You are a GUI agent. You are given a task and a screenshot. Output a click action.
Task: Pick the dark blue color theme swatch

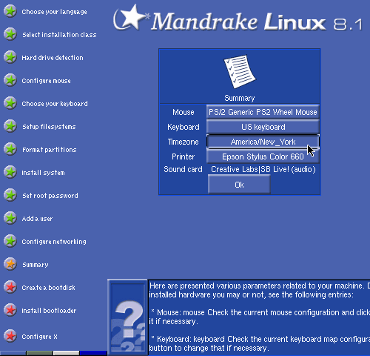[x=93, y=353]
